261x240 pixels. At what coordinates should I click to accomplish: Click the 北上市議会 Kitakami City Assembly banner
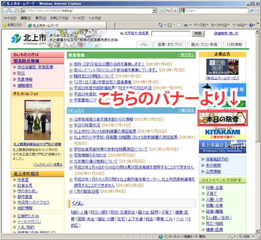(223, 147)
